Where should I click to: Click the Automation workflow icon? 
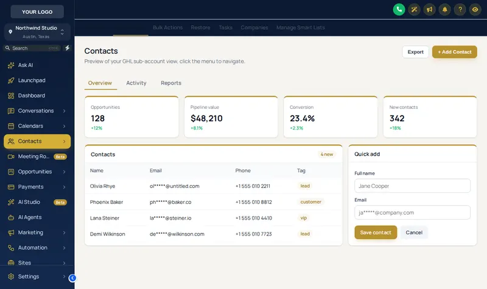pos(11,248)
